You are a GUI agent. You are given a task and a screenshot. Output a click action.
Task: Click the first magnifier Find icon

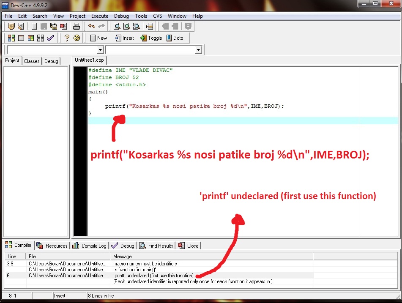(117, 26)
